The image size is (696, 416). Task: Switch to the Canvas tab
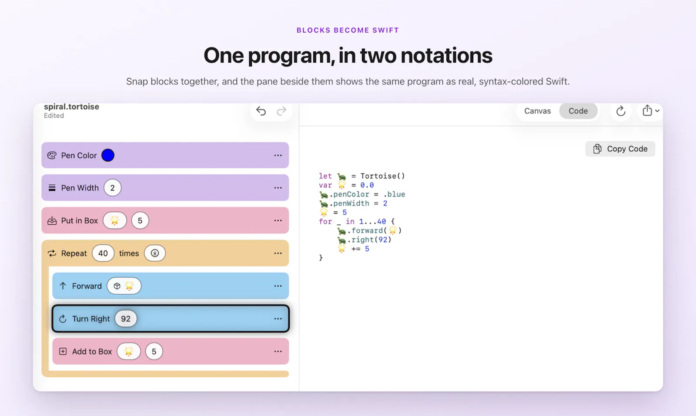tap(538, 111)
